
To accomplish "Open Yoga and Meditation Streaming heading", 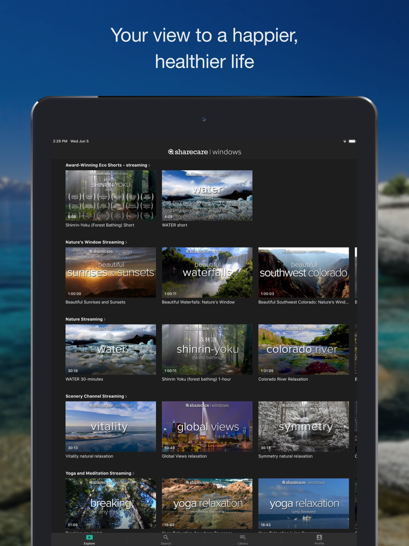I will click(x=98, y=473).
